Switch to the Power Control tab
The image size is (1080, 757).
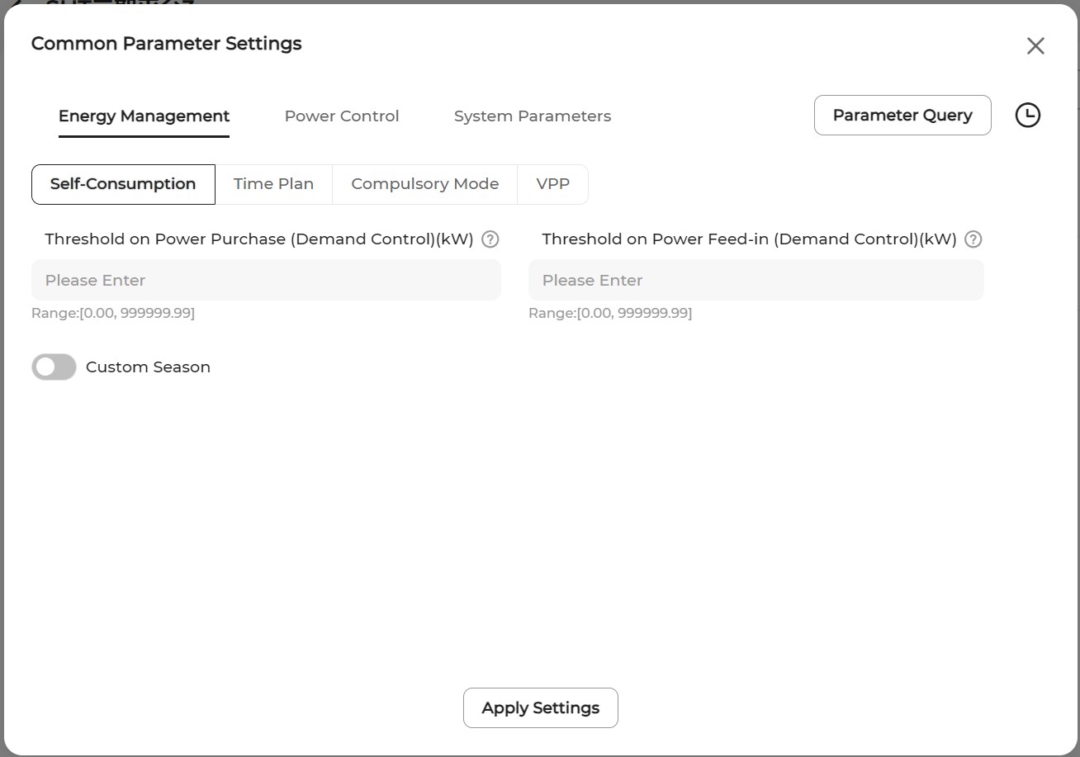point(342,116)
